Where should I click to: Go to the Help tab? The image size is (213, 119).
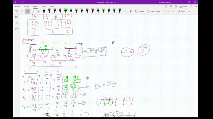[x=52, y=6]
